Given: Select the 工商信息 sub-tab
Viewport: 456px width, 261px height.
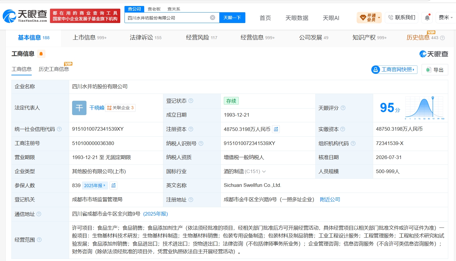Looking at the screenshot, I should (22, 69).
